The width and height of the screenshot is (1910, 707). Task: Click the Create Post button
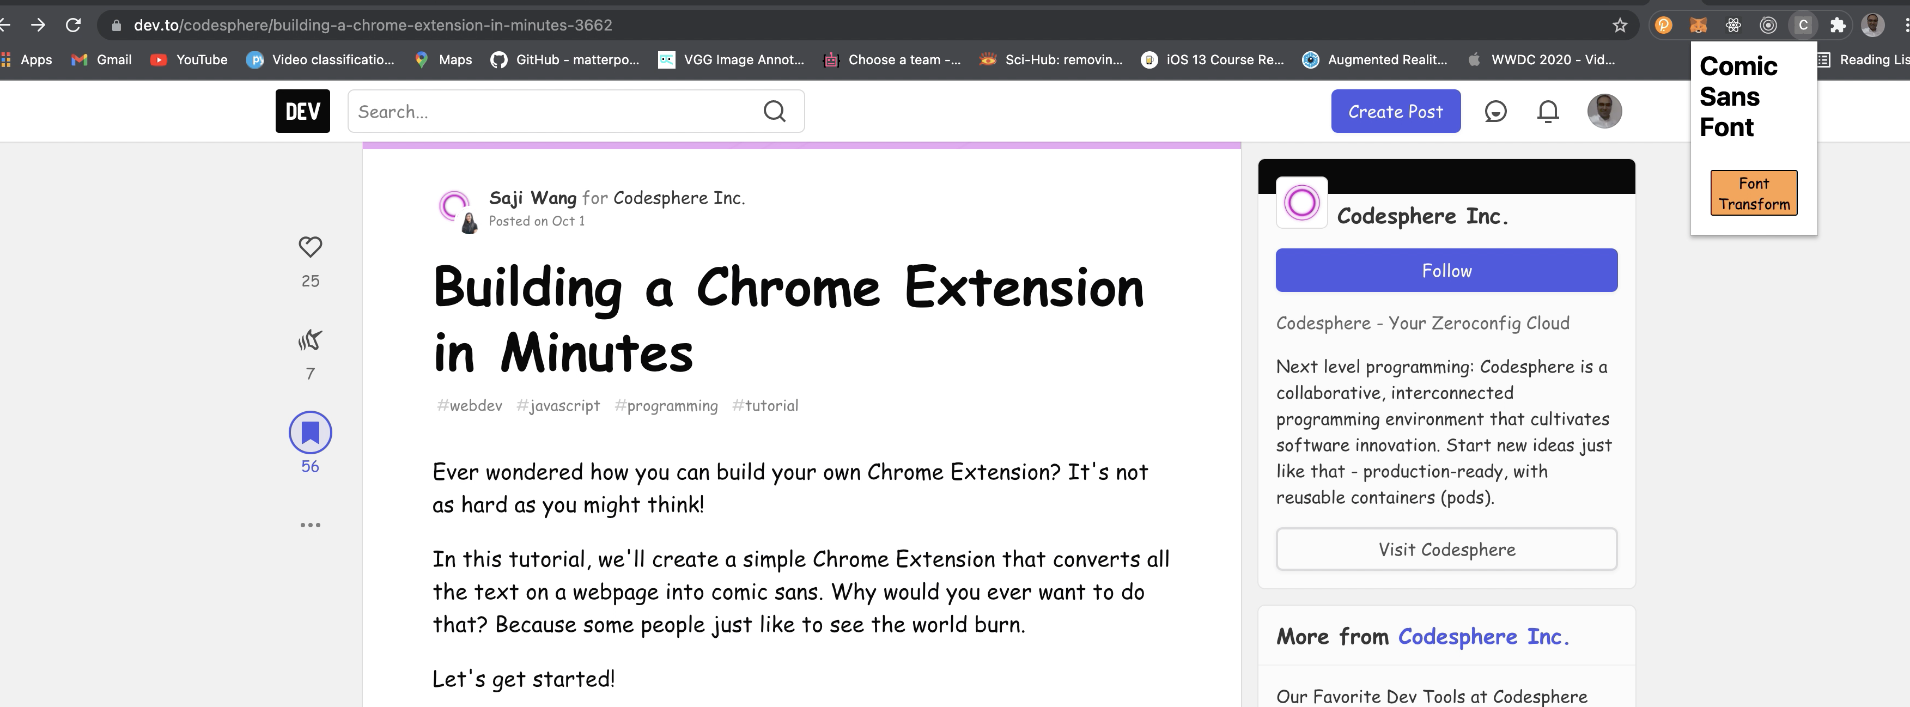(1395, 111)
